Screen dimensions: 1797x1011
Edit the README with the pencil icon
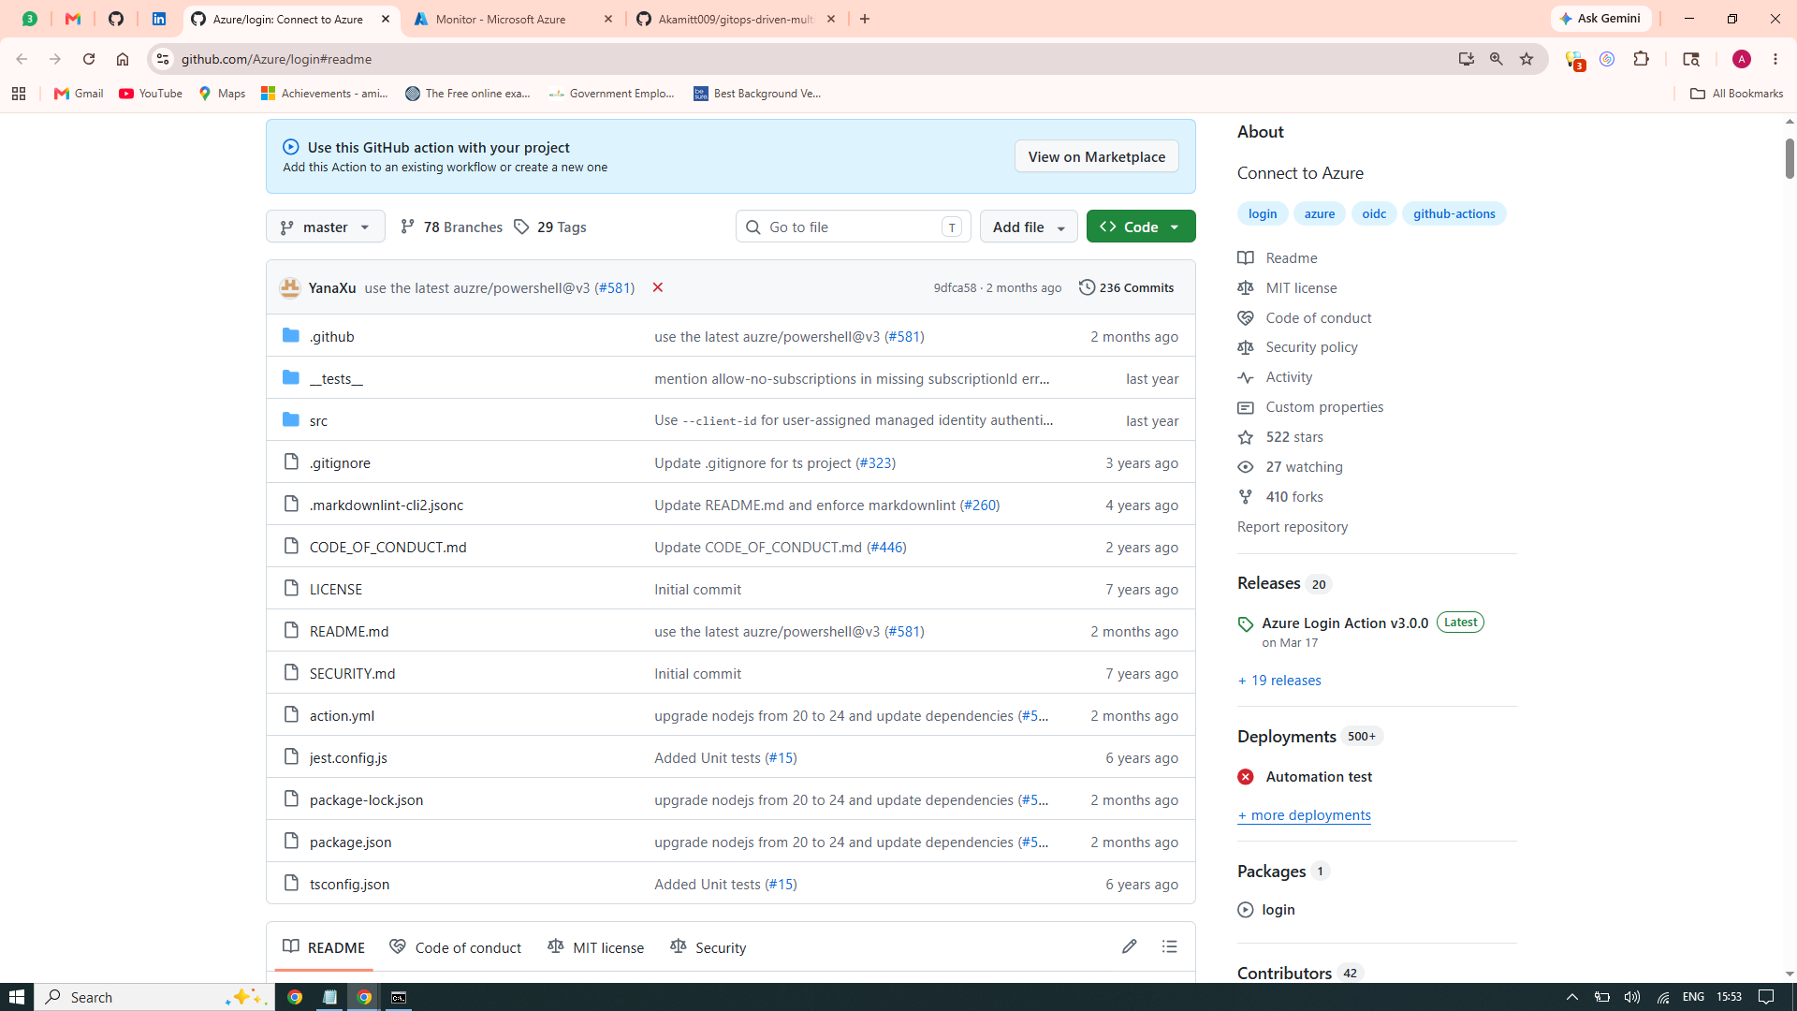(x=1130, y=946)
